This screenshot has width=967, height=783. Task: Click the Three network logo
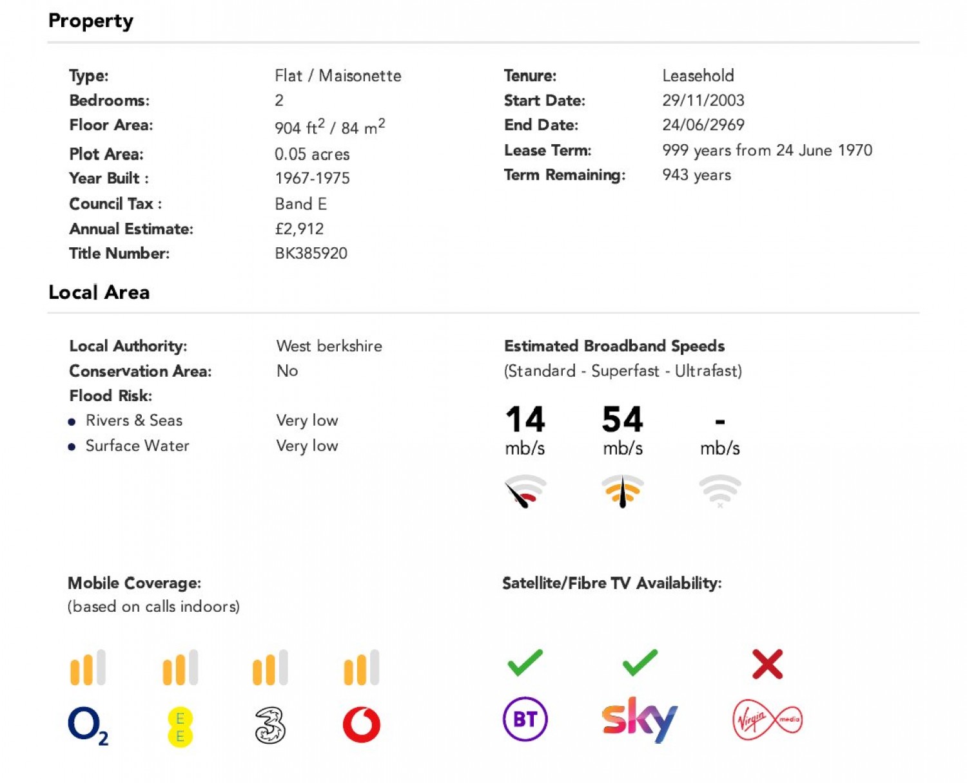click(270, 726)
